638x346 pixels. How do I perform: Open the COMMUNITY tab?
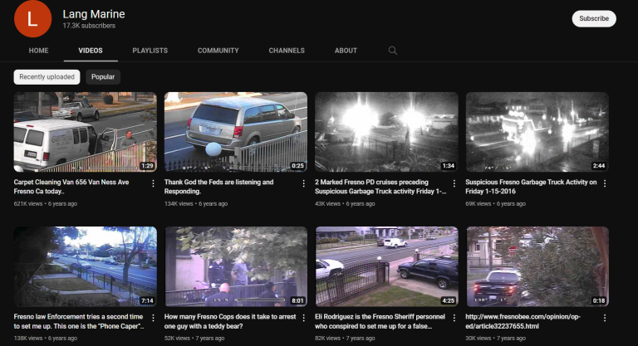(218, 51)
